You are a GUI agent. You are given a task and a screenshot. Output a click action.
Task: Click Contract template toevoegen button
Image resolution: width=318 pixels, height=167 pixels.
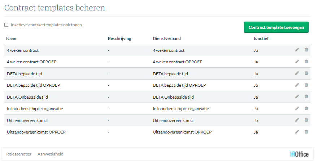tap(276, 27)
